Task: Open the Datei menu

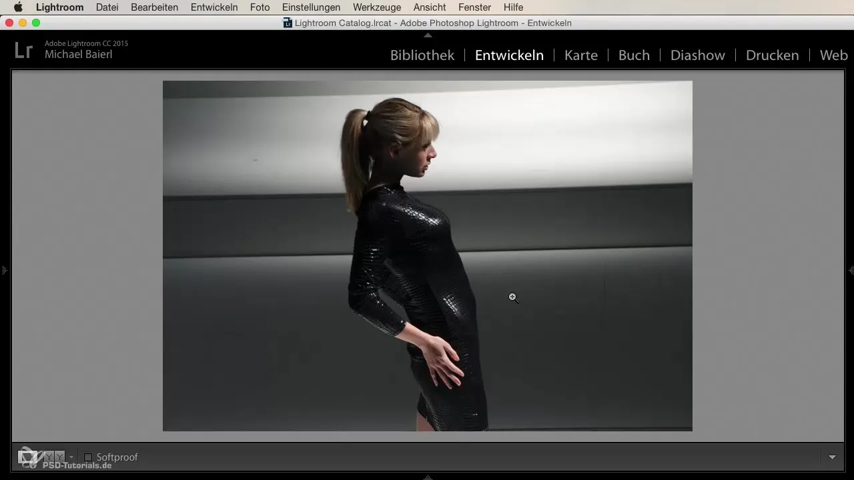Action: [x=107, y=7]
